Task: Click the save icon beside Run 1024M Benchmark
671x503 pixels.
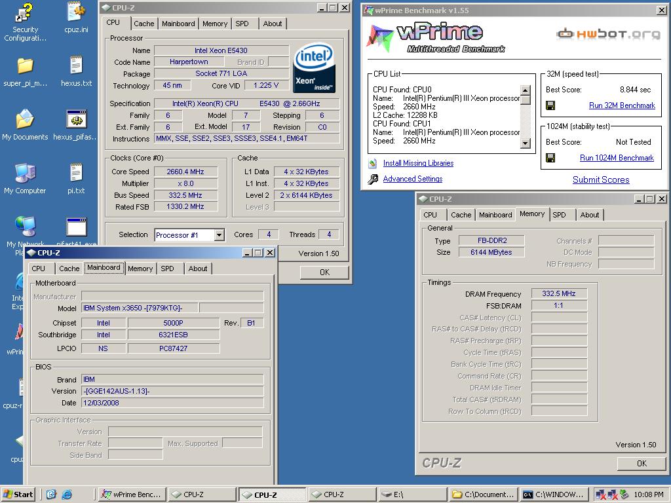Action: [x=550, y=158]
